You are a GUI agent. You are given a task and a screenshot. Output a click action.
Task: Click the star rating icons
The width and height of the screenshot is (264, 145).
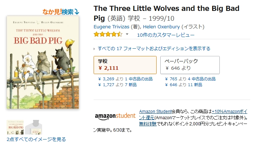[108, 34]
